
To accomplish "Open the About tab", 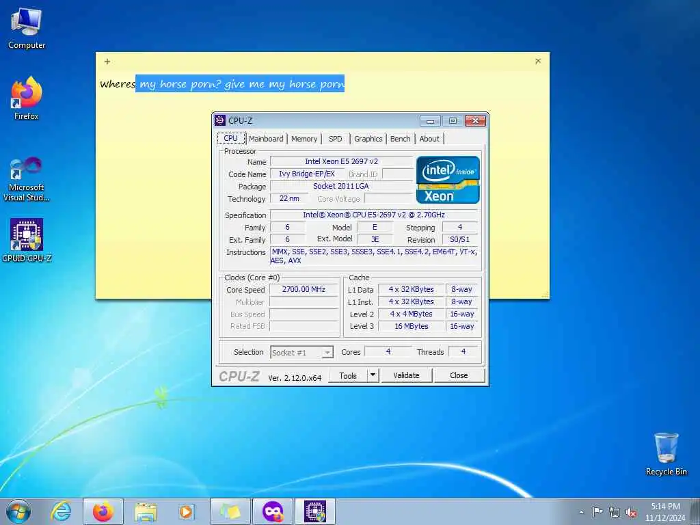I will (x=429, y=139).
